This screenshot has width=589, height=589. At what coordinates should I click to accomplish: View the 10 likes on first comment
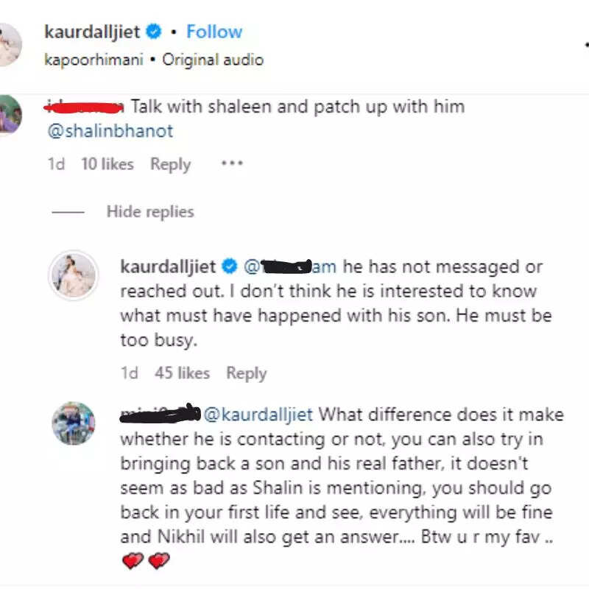tap(107, 164)
